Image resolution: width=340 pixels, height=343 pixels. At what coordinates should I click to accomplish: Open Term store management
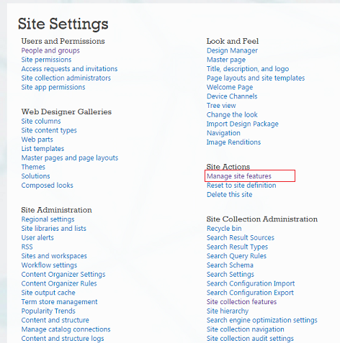pos(59,302)
